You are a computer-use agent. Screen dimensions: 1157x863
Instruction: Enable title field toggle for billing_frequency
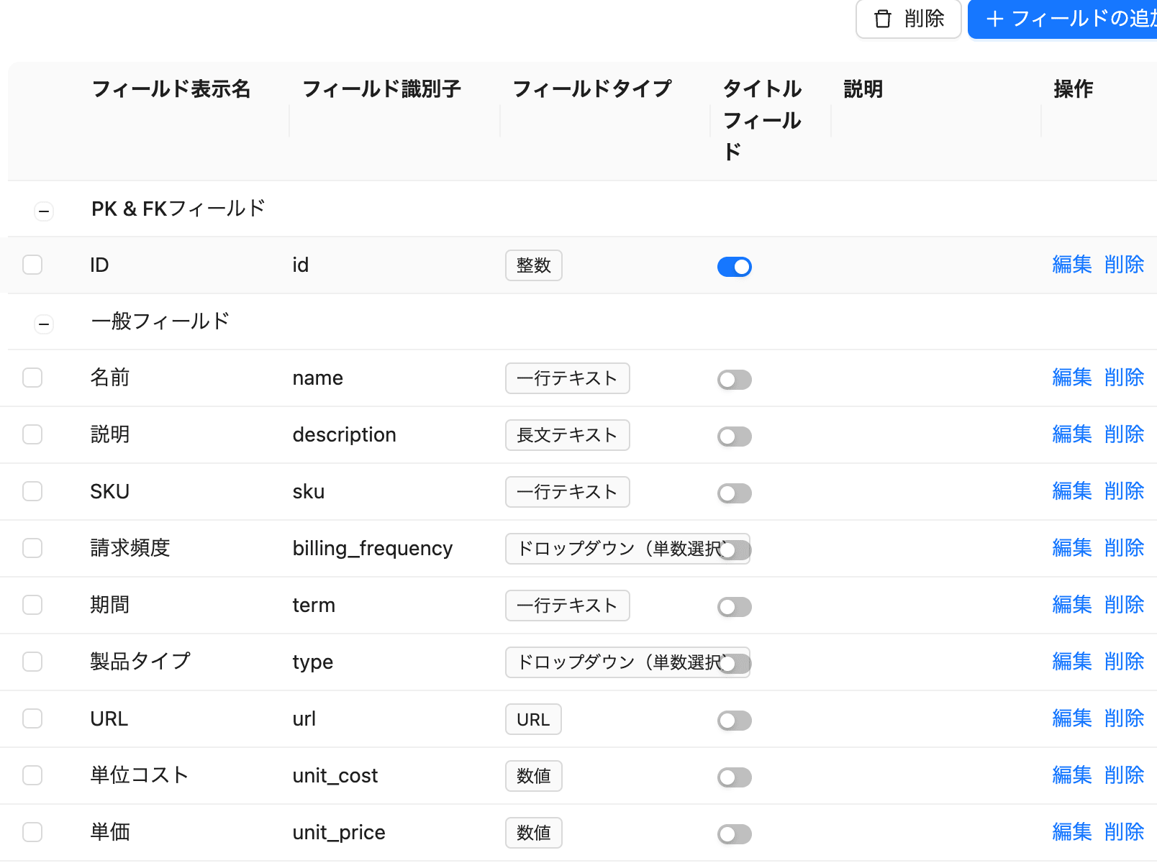click(734, 550)
